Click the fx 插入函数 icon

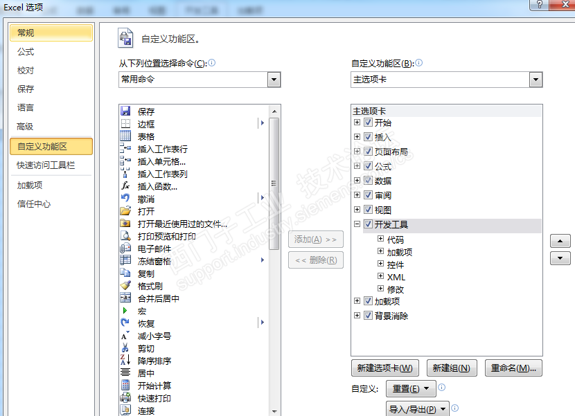point(125,186)
